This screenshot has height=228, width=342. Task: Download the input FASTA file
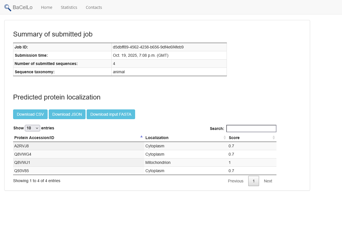point(111,114)
